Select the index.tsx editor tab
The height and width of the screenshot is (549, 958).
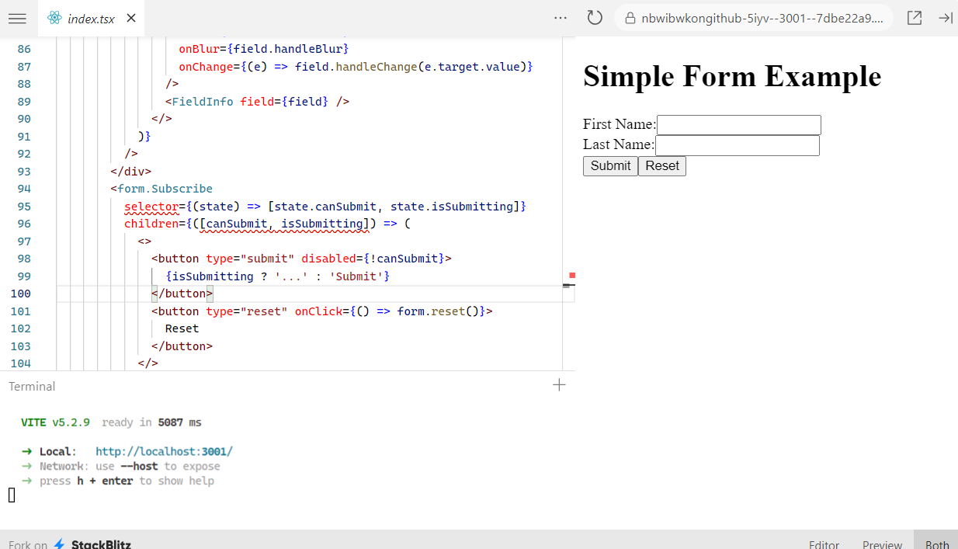pos(90,18)
